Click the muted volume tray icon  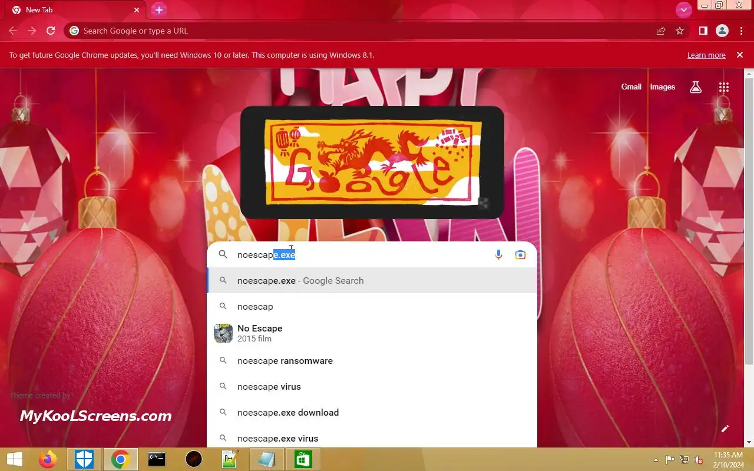point(699,460)
